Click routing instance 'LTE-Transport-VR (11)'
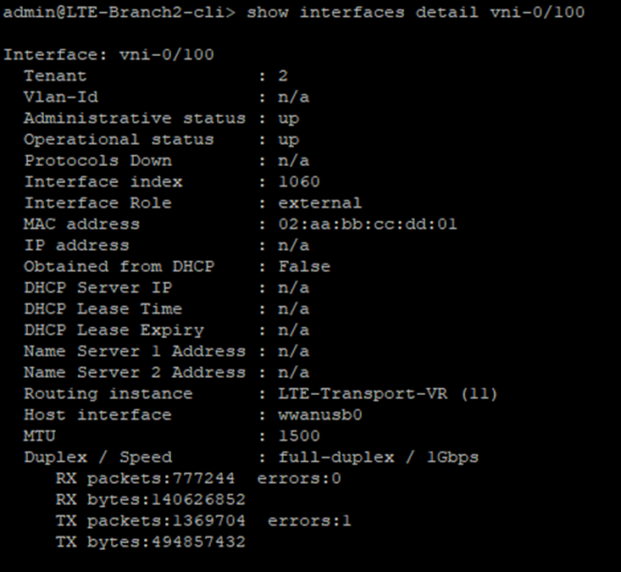This screenshot has height=572, width=621. coord(388,394)
